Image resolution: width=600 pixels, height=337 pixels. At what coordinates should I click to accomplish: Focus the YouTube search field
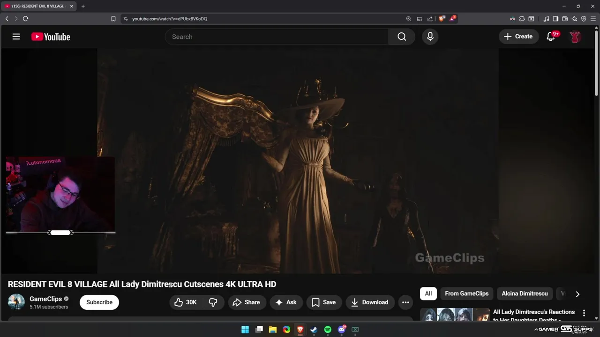click(277, 37)
